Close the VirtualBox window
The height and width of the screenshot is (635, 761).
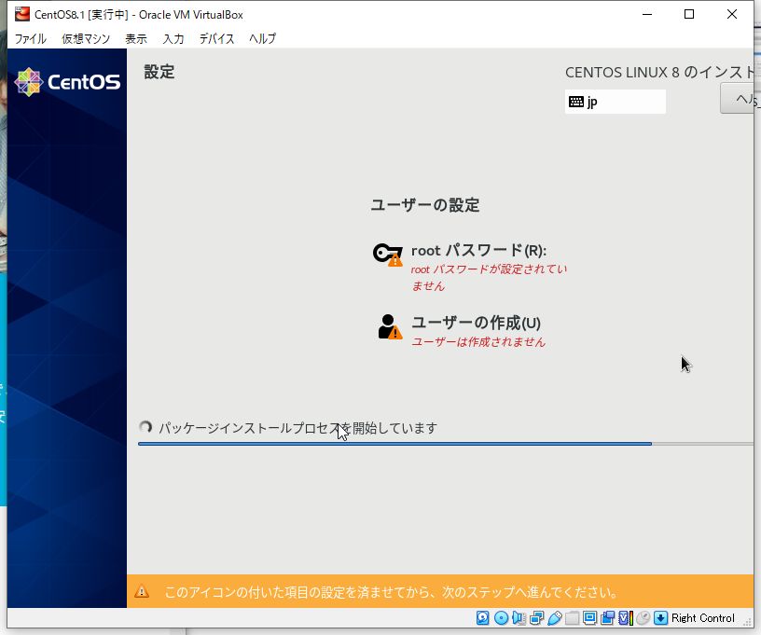[x=732, y=14]
